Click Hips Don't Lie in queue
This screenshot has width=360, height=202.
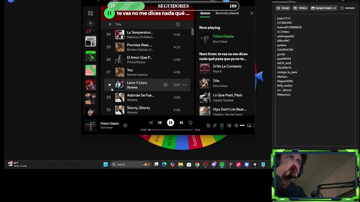(x=230, y=109)
